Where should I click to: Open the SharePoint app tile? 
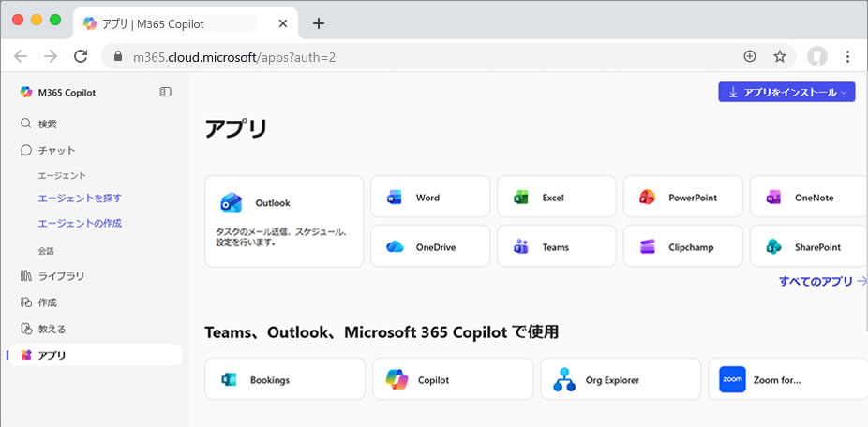808,247
